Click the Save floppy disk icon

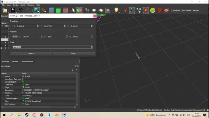point(13,10)
